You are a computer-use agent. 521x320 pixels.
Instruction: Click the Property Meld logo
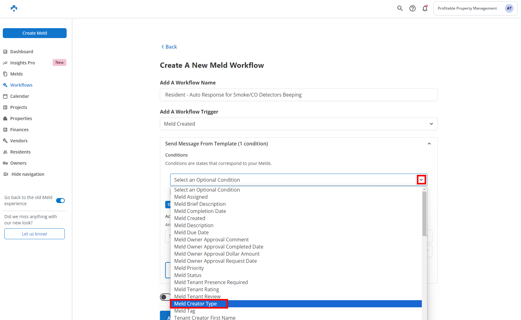tap(14, 8)
